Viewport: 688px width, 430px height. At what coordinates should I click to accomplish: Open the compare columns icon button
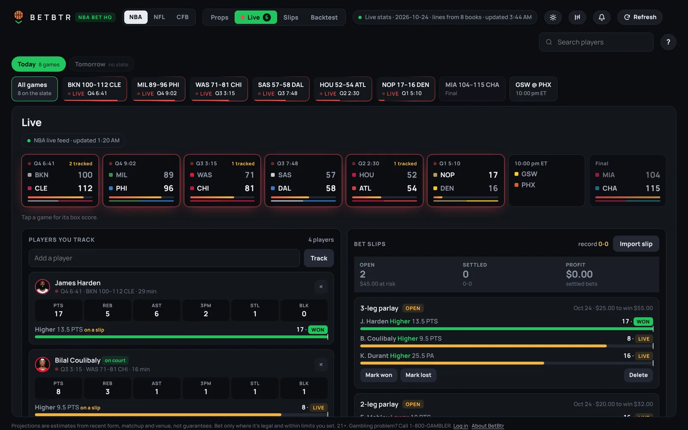click(577, 17)
